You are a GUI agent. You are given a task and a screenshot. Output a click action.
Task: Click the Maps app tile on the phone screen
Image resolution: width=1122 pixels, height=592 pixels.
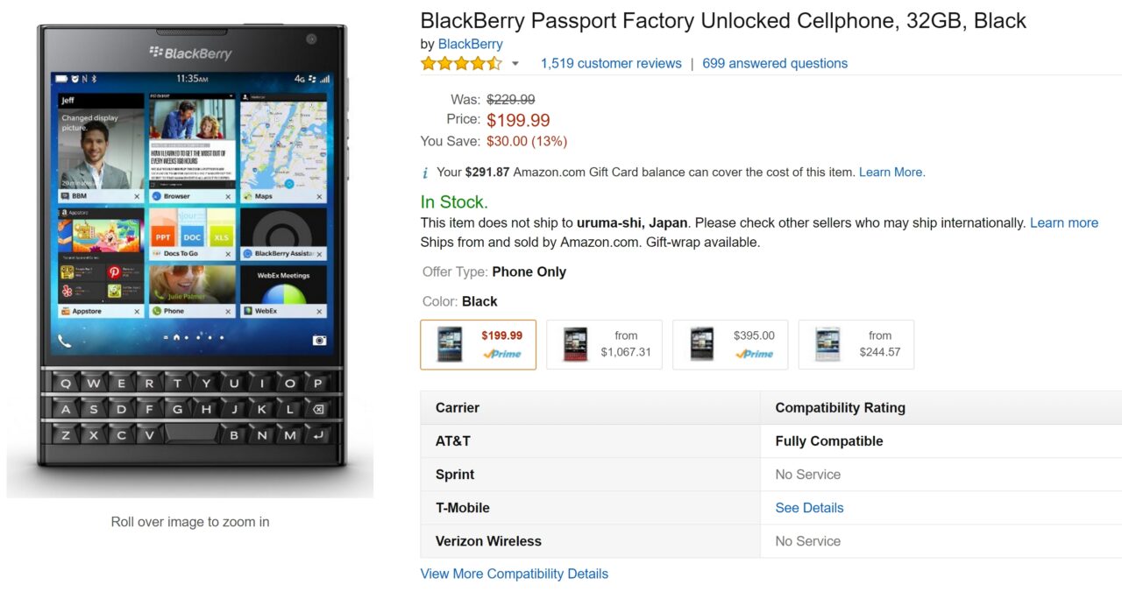(x=283, y=148)
